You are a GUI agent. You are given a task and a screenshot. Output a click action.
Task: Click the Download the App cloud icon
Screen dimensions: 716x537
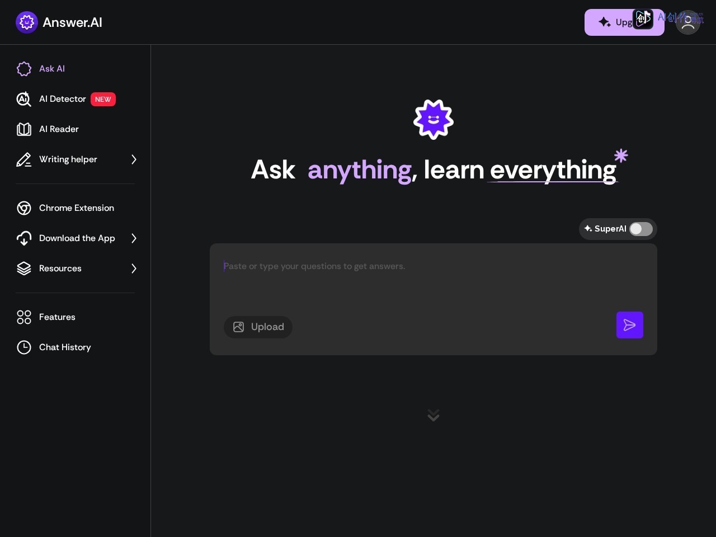click(x=24, y=238)
